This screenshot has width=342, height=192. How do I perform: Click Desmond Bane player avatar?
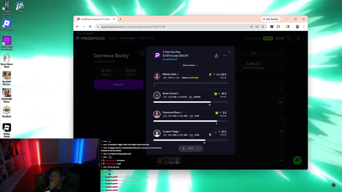pos(157,114)
